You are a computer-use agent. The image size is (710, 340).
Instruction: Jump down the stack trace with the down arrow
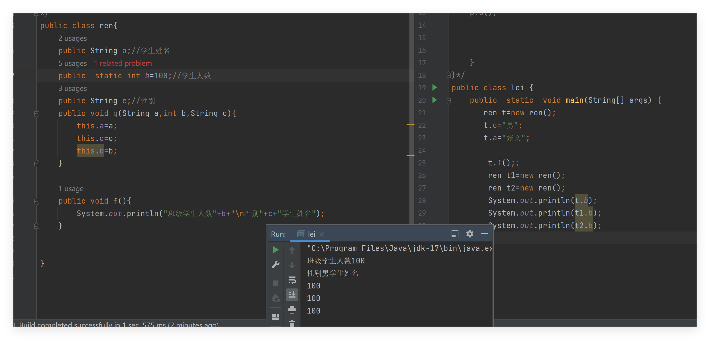[x=292, y=265]
